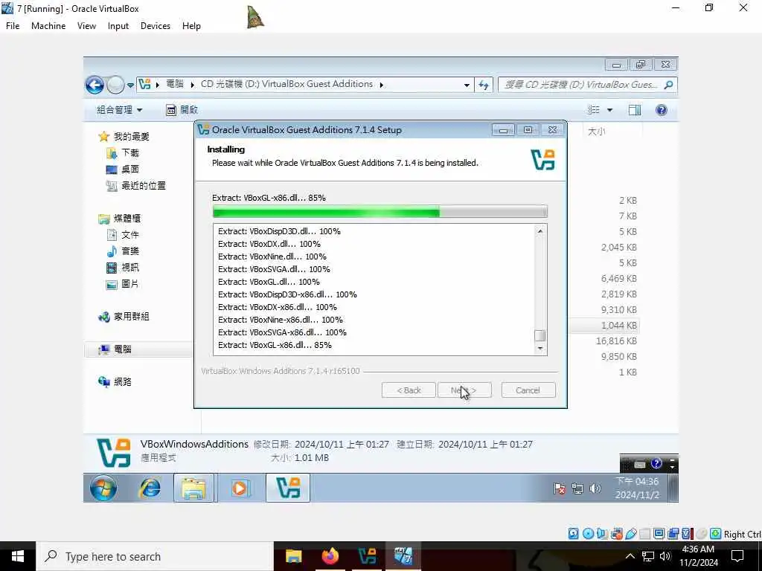Image resolution: width=762 pixels, height=571 pixels.
Task: Click the 開啟 open toolbar button
Action: [x=182, y=110]
